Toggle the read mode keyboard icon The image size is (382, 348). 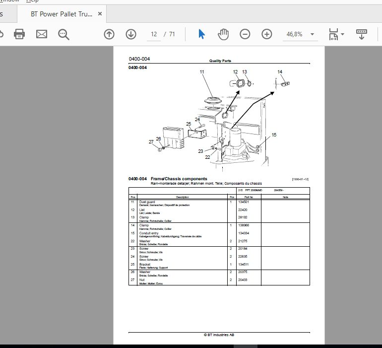[x=361, y=34]
